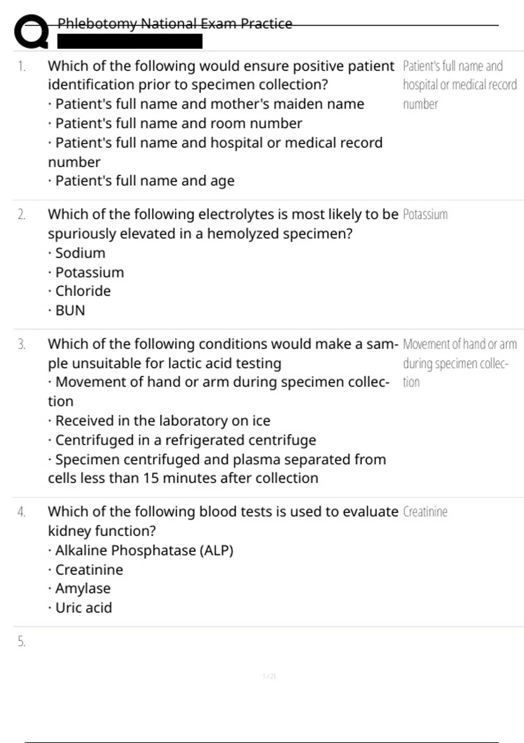Select Received in the laboratory on ice
Image resolution: width=524 pixels, height=743 pixels.
(x=162, y=420)
